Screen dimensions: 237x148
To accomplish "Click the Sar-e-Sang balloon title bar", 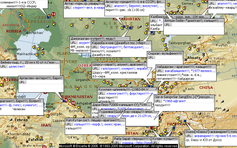I will click(x=184, y=97).
